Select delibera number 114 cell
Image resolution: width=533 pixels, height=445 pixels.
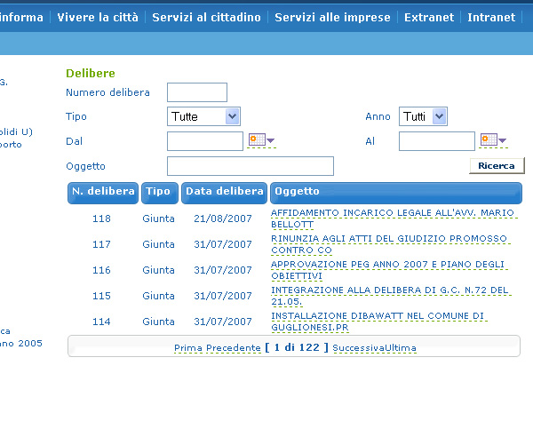point(101,322)
